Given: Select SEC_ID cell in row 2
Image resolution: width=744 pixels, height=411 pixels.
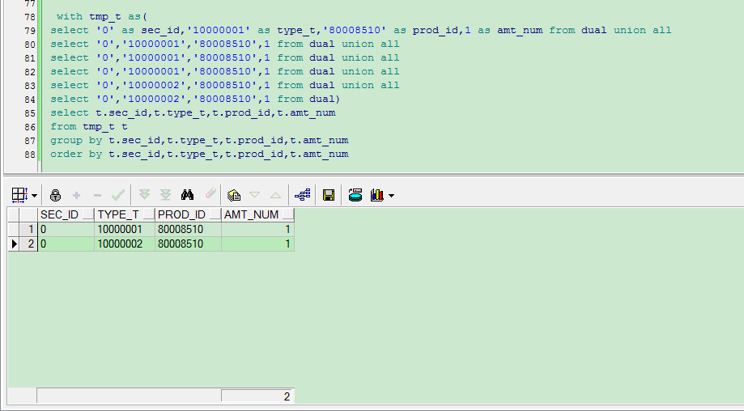Looking at the screenshot, I should (66, 244).
